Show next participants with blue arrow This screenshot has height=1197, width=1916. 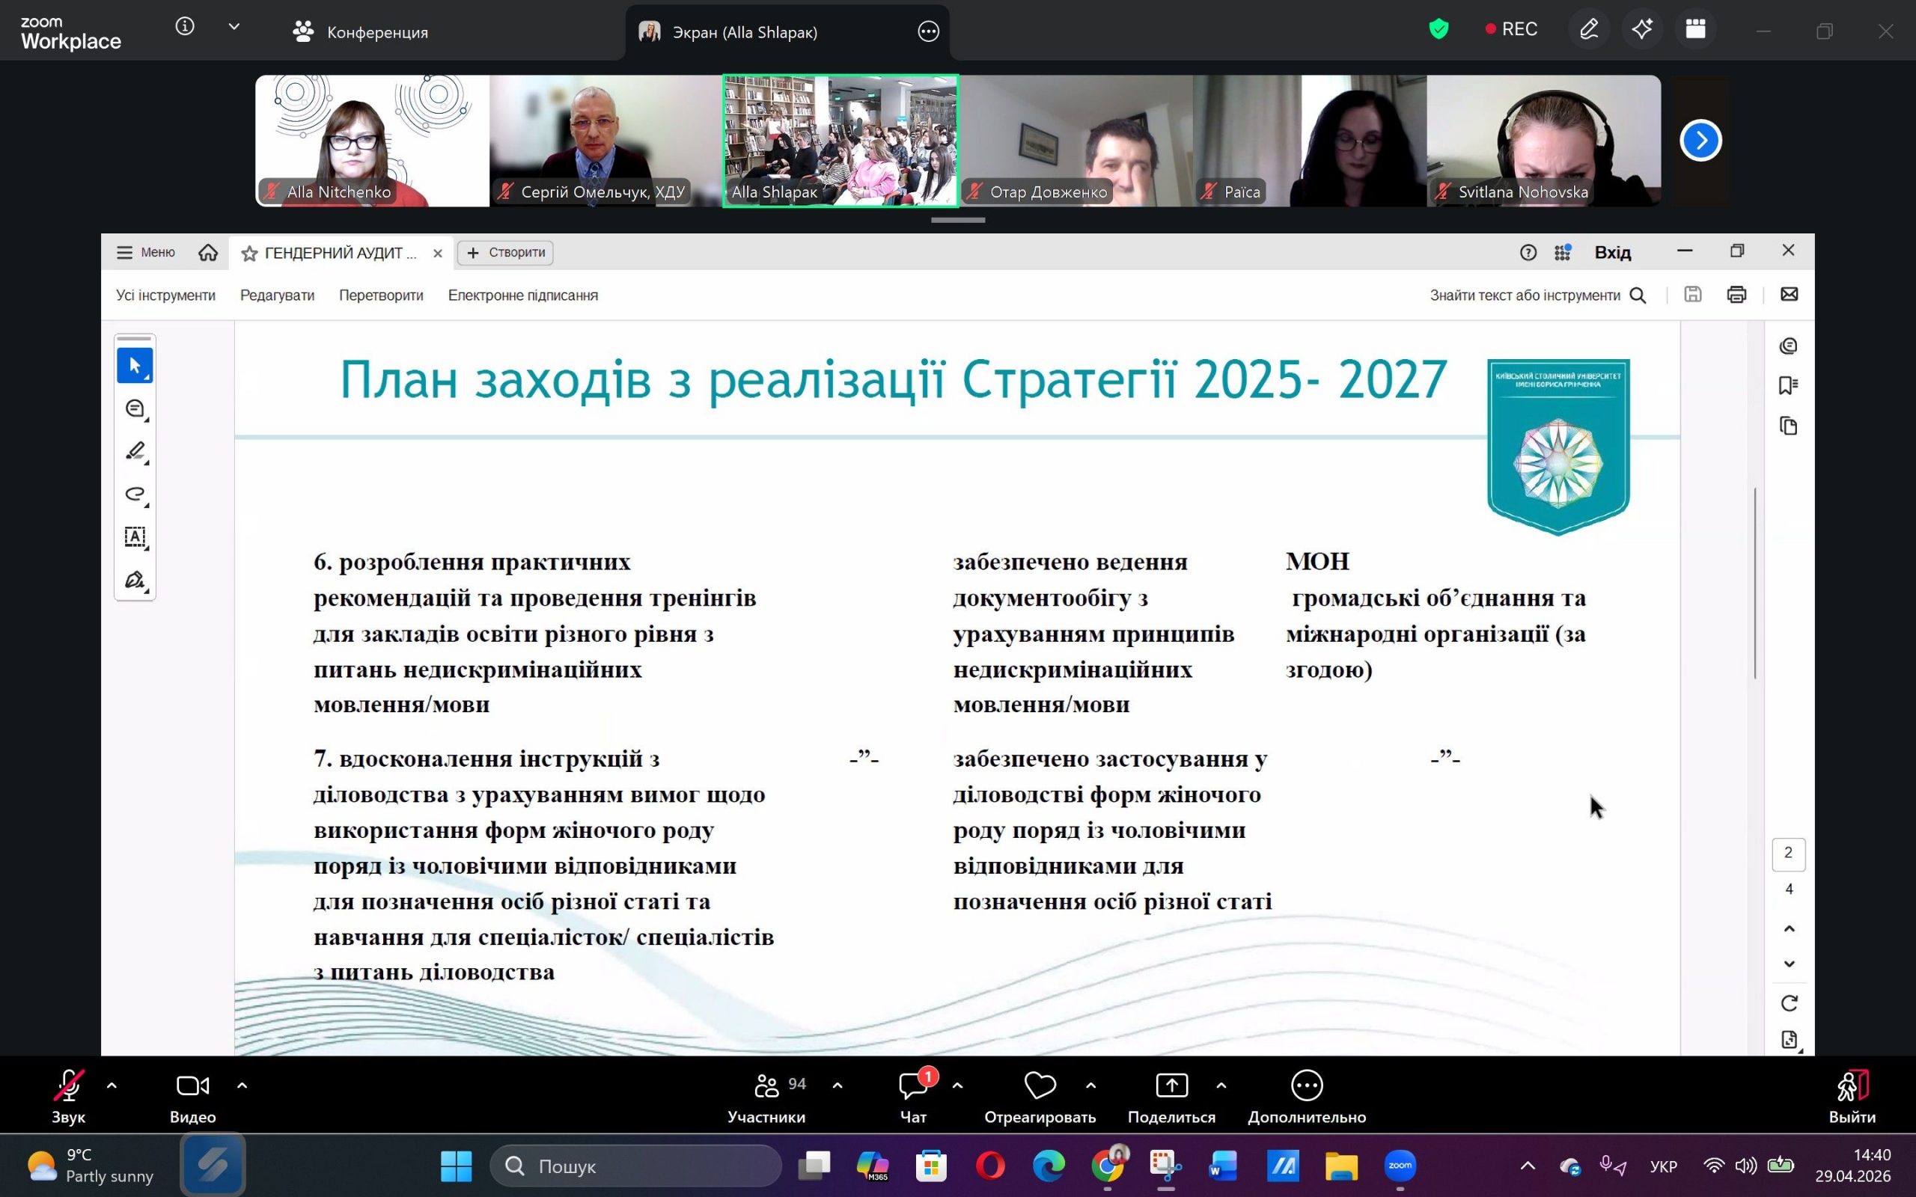pyautogui.click(x=1700, y=141)
